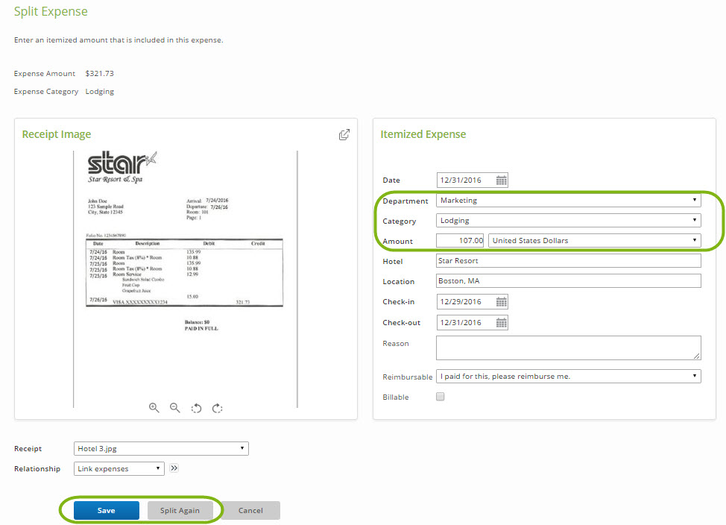
Task: Open calendar picker for Check-in date
Action: click(502, 302)
